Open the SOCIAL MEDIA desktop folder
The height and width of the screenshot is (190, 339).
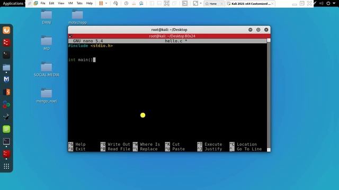47,69
